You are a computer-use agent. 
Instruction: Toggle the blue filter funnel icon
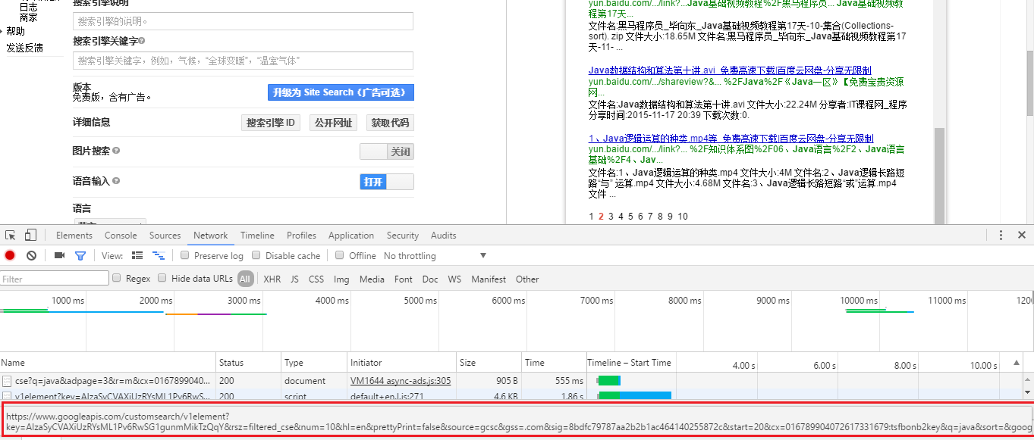pos(80,256)
